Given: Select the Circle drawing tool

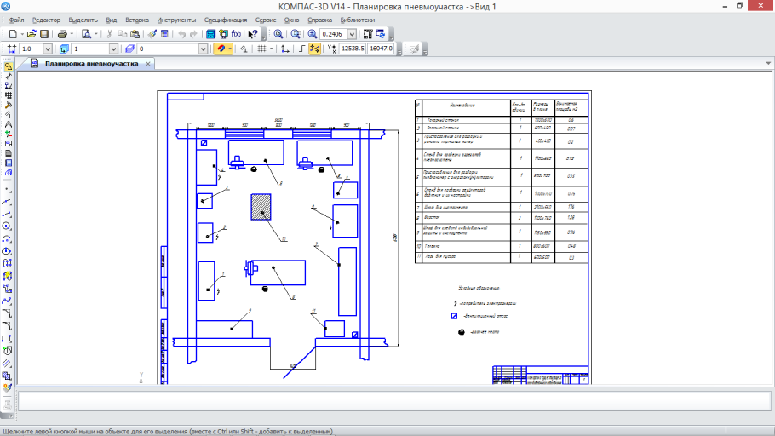Looking at the screenshot, I should 8,227.
